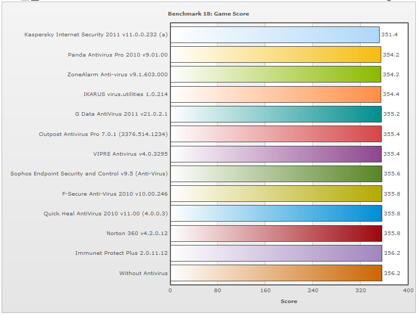Click the burnt orange Without Antivirus bar
This screenshot has width=418, height=315.
coord(276,273)
